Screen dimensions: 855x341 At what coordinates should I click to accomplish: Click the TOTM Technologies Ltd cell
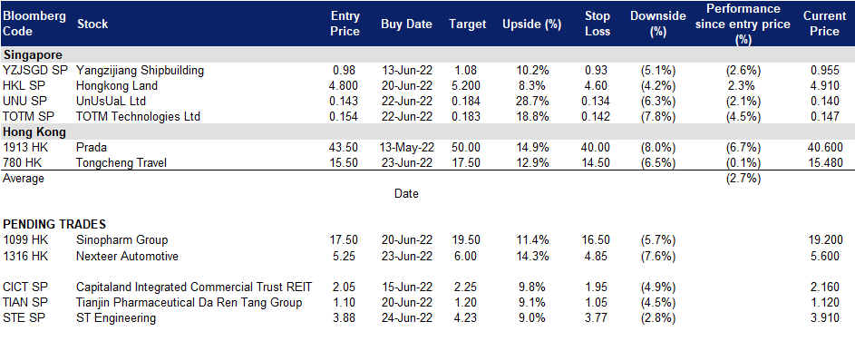point(139,116)
